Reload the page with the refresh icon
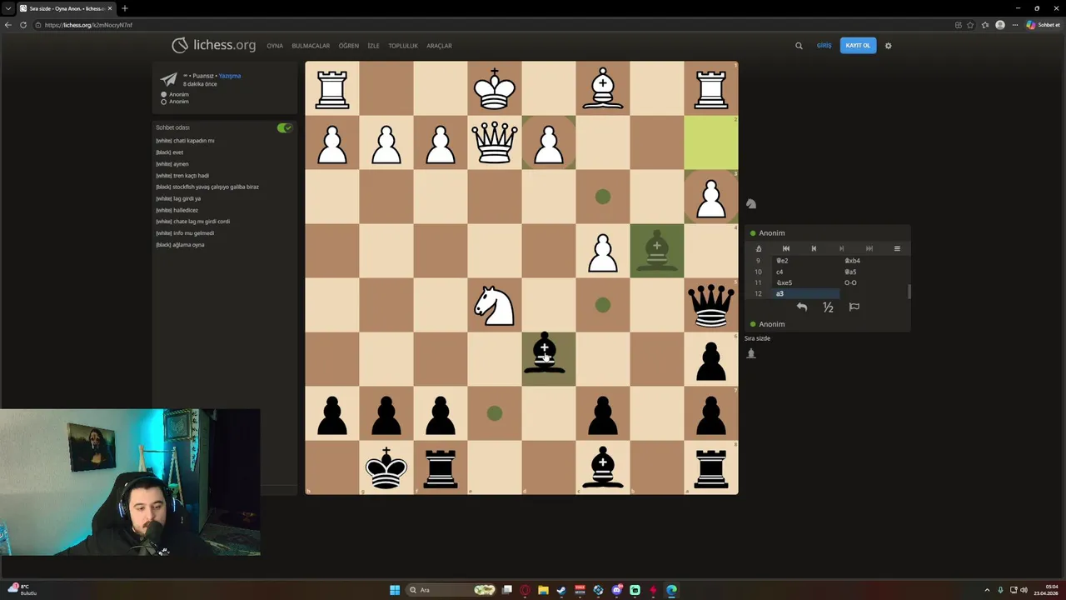 [x=23, y=25]
